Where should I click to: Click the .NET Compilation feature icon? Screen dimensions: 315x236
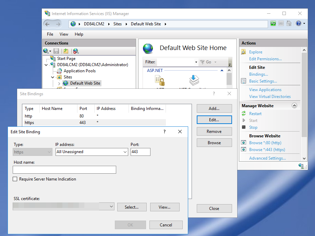(194, 80)
